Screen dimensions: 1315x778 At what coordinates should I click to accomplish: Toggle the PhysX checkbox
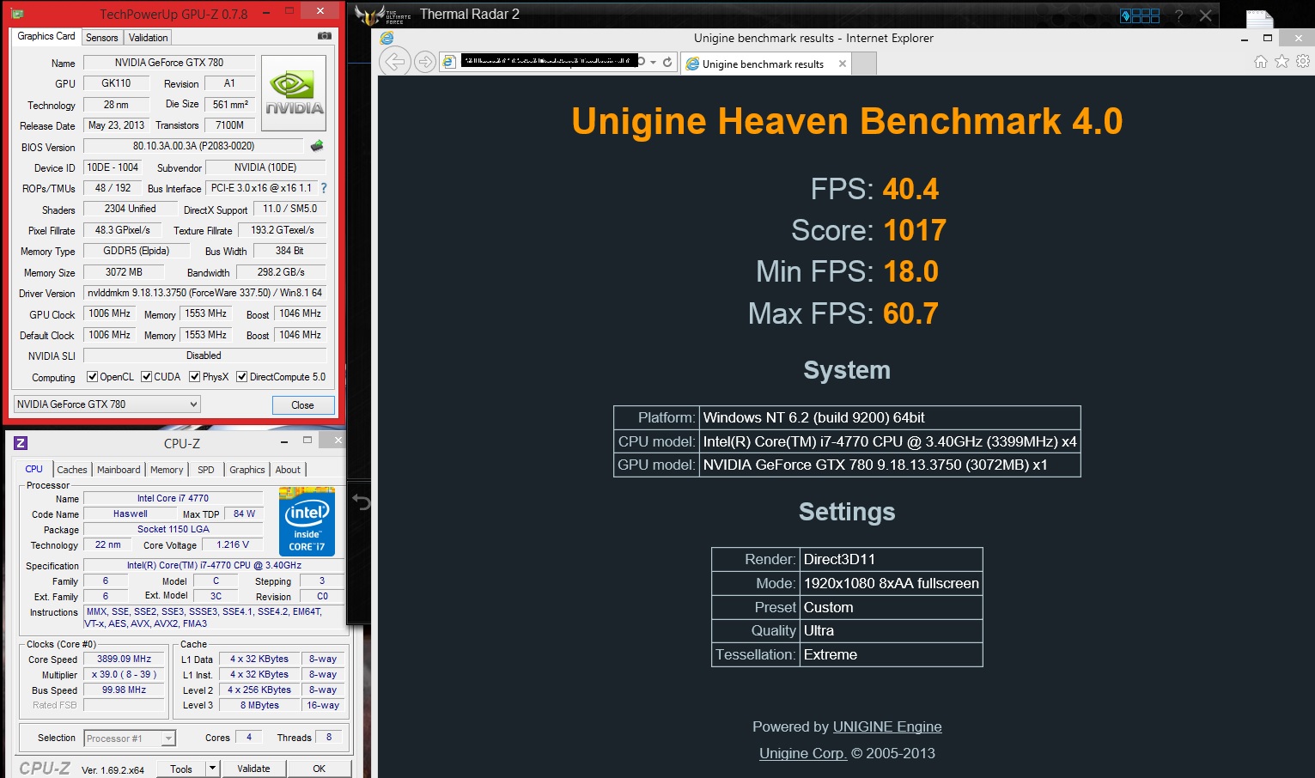click(195, 377)
